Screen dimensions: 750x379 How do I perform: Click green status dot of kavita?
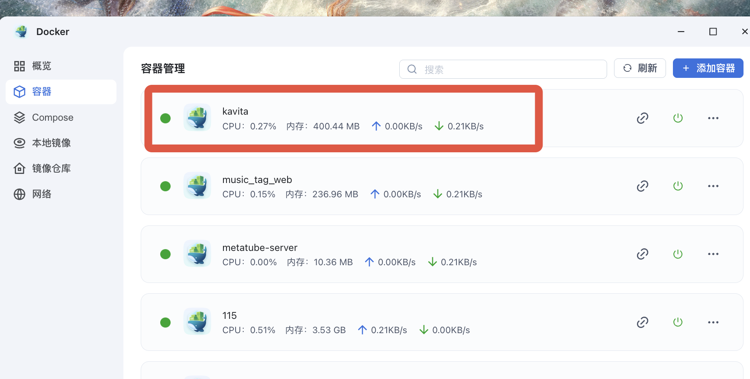(165, 118)
